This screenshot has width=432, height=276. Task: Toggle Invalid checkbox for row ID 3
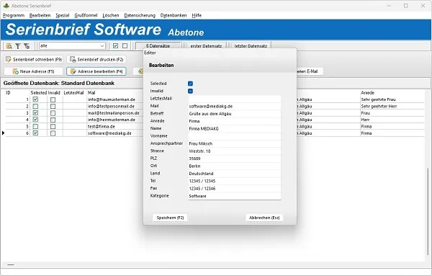coord(53,112)
